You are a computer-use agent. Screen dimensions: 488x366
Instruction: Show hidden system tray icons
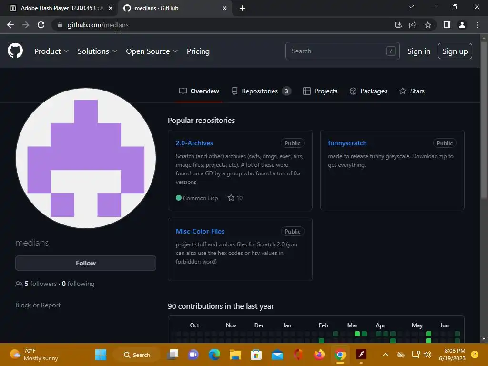pos(385,355)
